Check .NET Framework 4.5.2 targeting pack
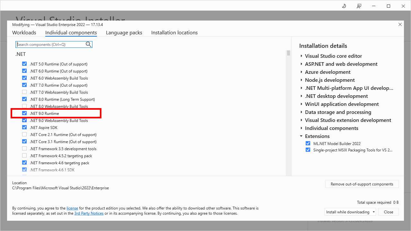 24,156
